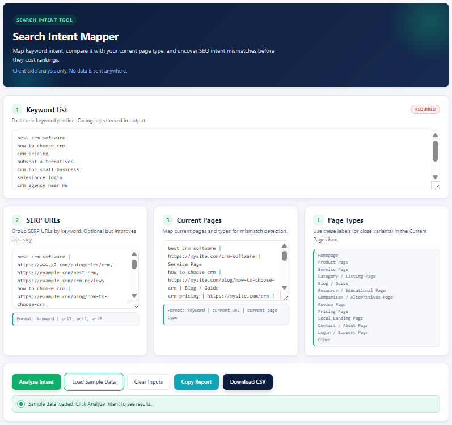Click keyword line 'hubspot alternatives'
452x425 pixels.
tap(45, 161)
